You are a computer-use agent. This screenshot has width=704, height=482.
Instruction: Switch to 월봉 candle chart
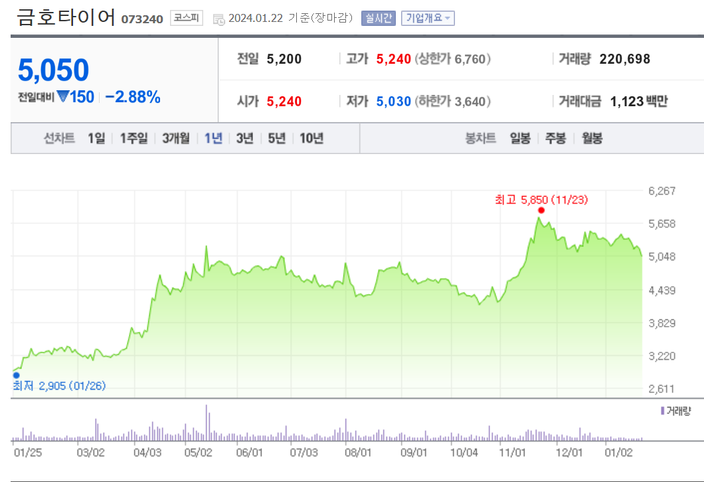[x=592, y=138]
